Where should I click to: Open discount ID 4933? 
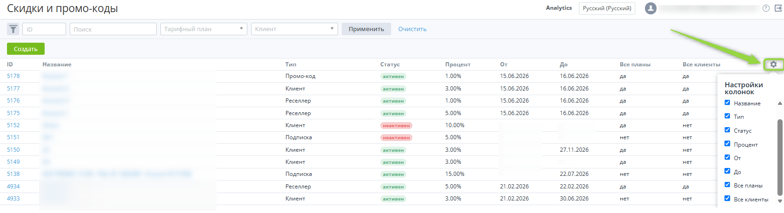13,199
